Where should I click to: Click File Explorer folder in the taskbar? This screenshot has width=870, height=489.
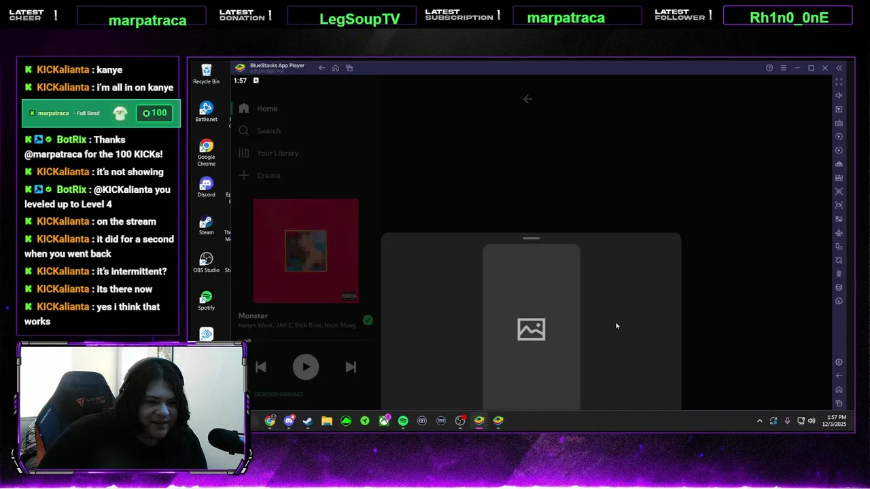click(x=327, y=421)
